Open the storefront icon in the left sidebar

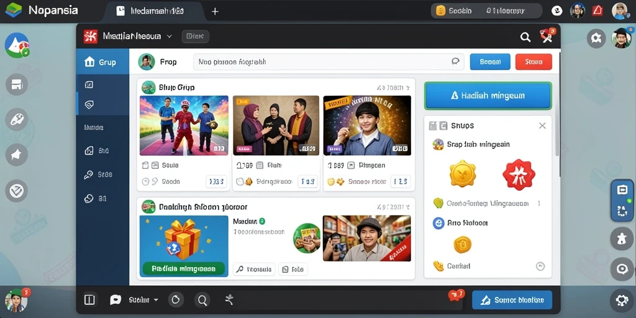click(17, 84)
